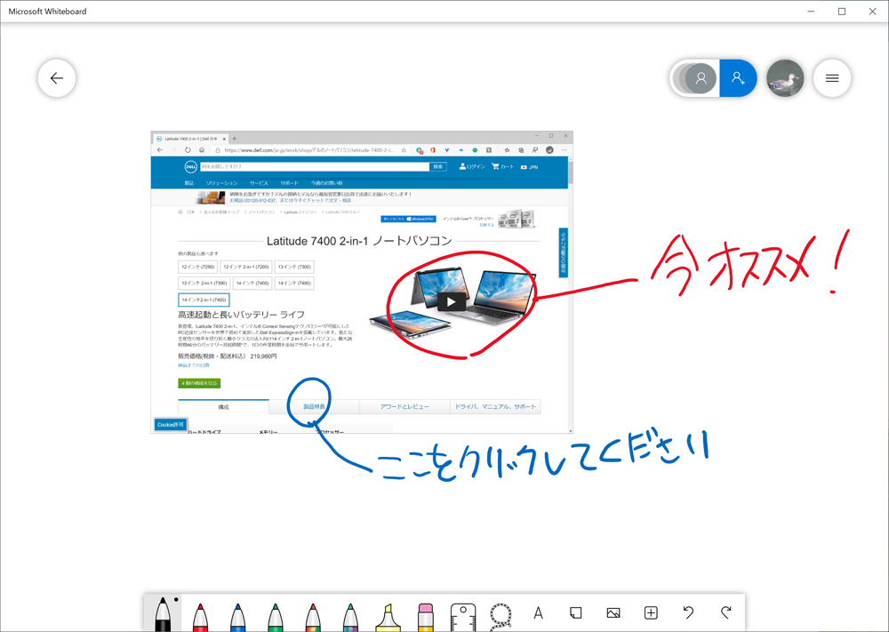Choose the yellow highlighter tool
This screenshot has height=632, width=889.
(x=388, y=617)
